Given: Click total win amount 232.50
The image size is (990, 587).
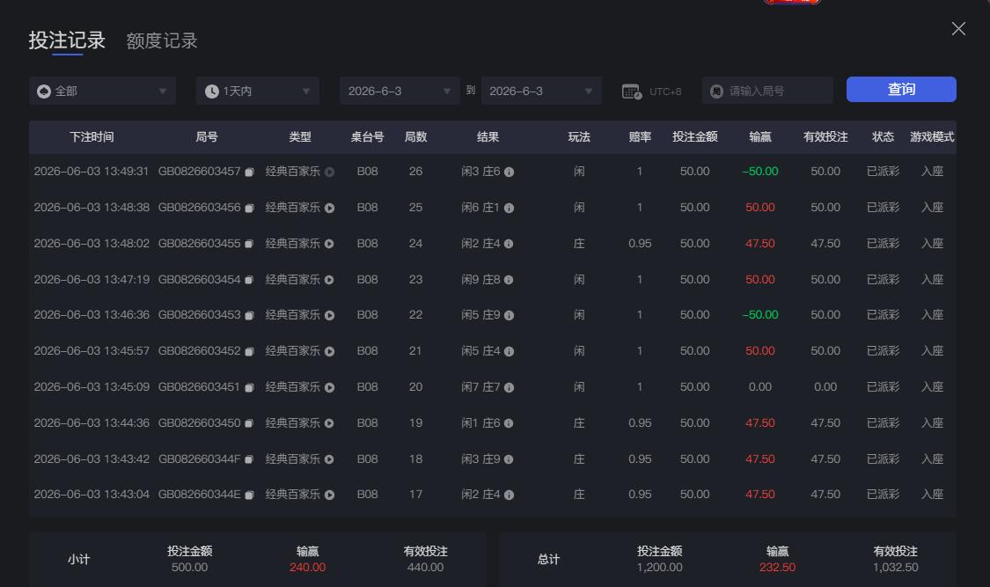Looking at the screenshot, I should 777,567.
